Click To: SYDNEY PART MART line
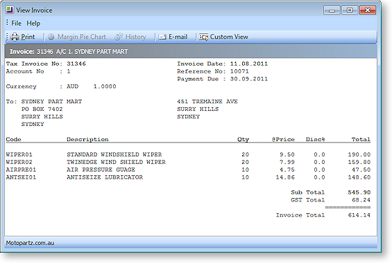Screen dimensions: 392x263 pos(44,102)
